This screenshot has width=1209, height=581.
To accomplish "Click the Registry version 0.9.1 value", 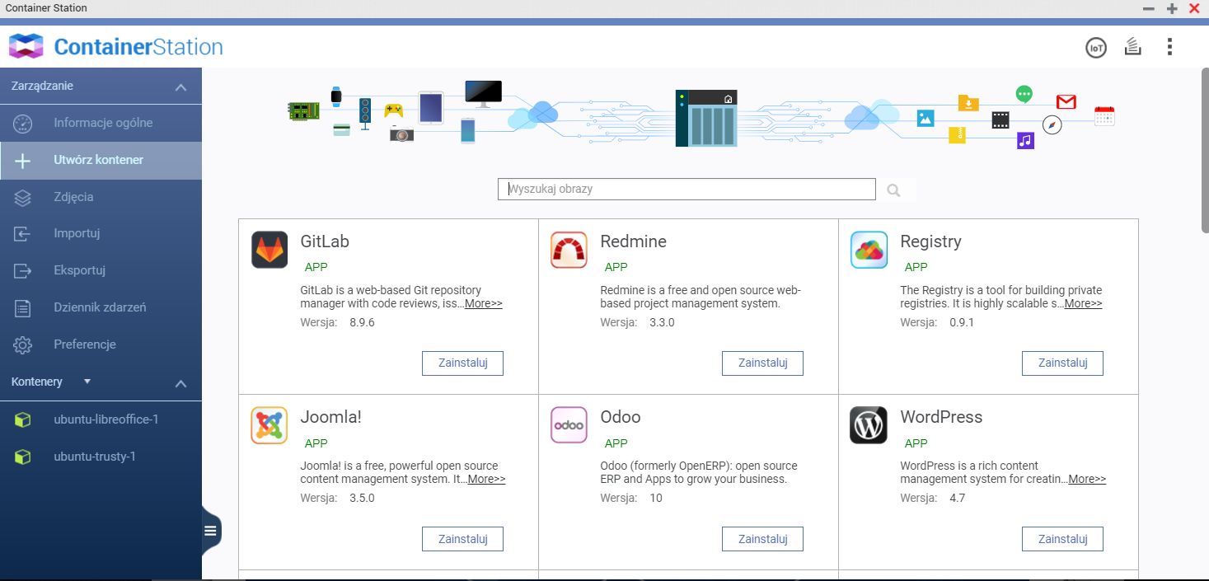I will 962,323.
